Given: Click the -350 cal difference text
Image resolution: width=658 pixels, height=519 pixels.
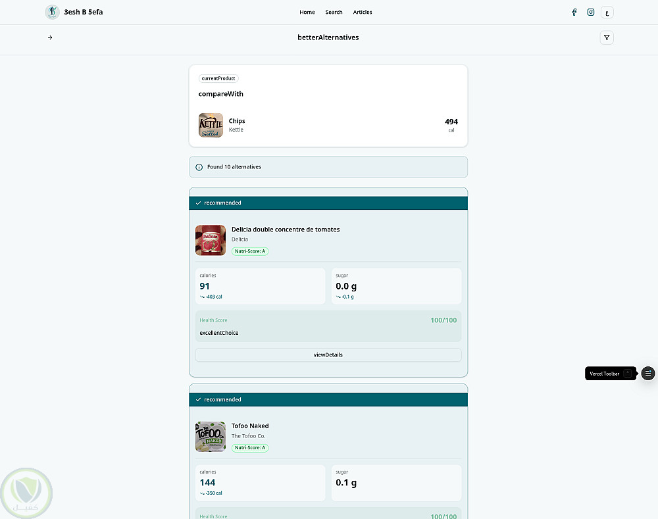Looking at the screenshot, I should (211, 493).
